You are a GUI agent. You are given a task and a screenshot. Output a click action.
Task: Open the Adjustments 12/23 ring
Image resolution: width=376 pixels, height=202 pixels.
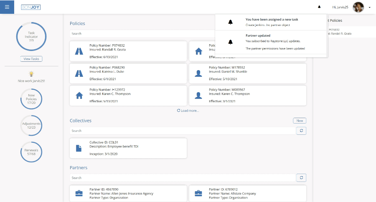[x=31, y=126]
